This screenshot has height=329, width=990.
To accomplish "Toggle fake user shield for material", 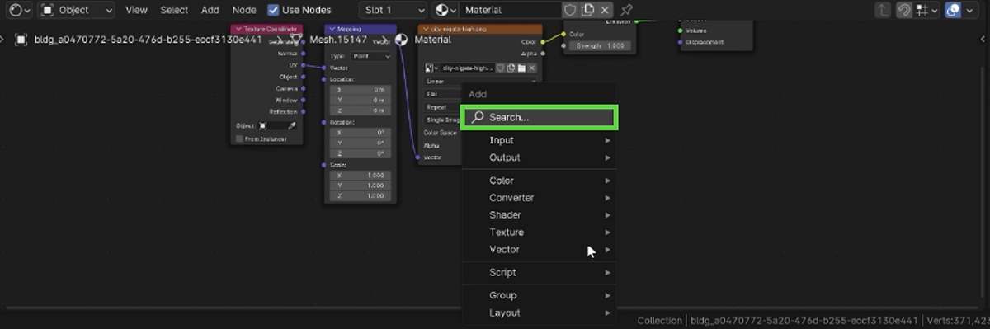I will tap(569, 10).
